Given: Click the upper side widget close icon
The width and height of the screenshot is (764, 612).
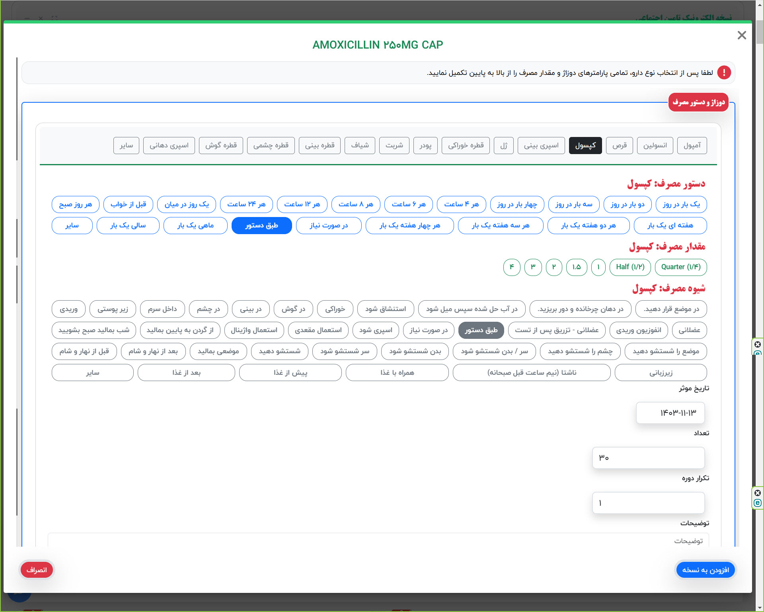Looking at the screenshot, I should pos(758,344).
